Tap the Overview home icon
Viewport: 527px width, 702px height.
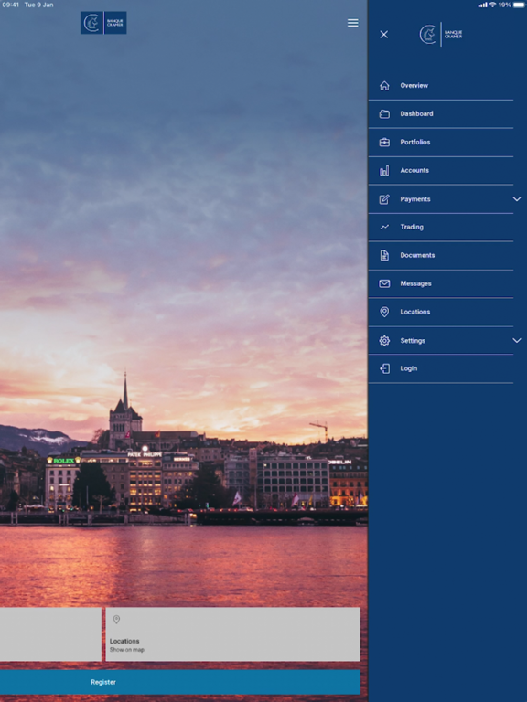point(384,86)
